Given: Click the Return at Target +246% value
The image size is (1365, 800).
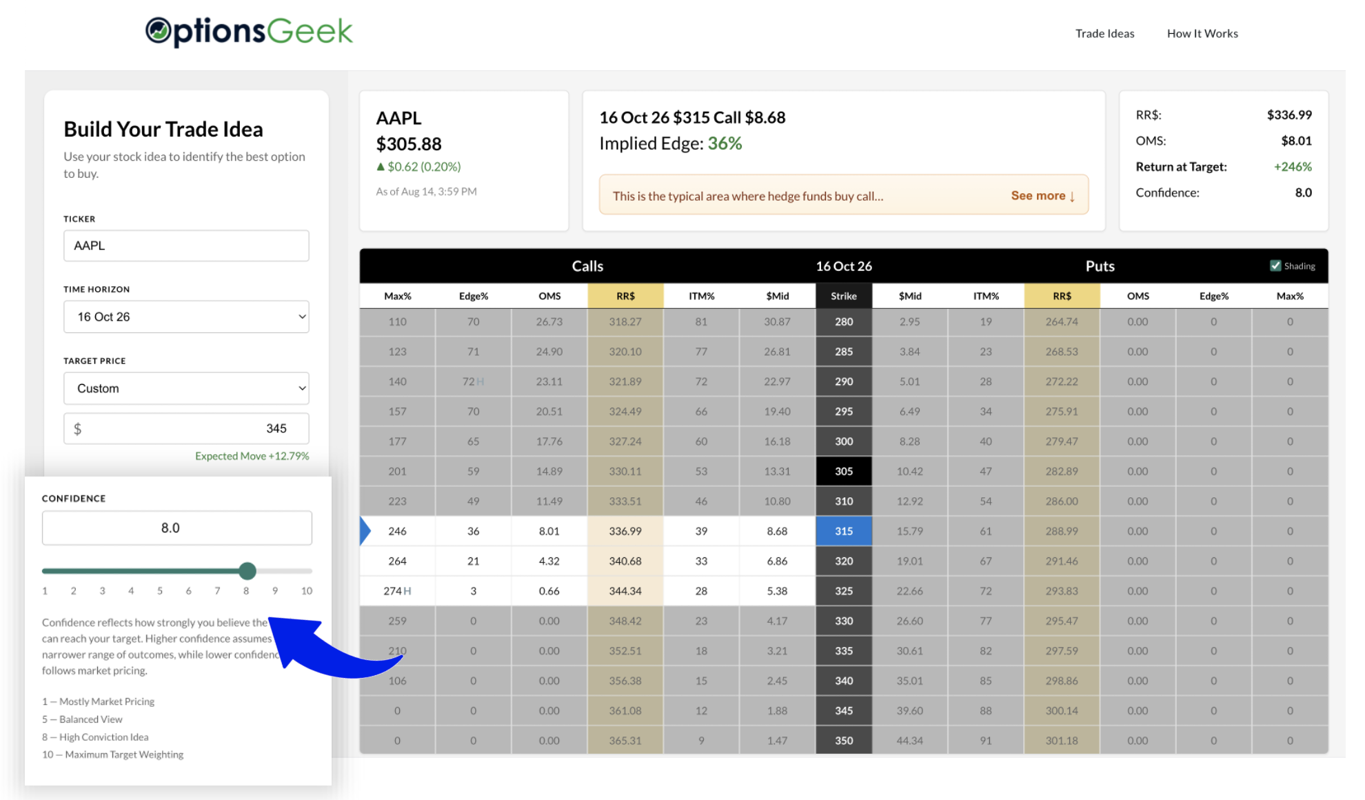Looking at the screenshot, I should click(1293, 167).
